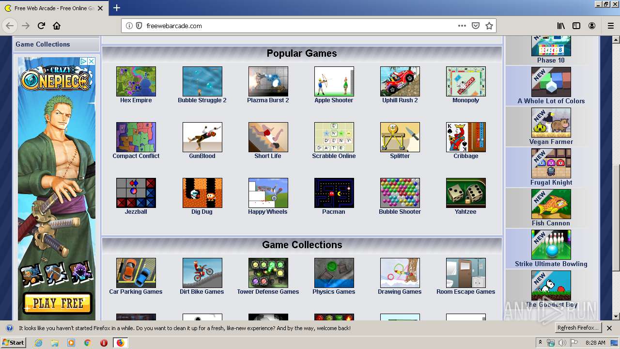Go back to previous page
This screenshot has height=349, width=620.
(x=10, y=26)
